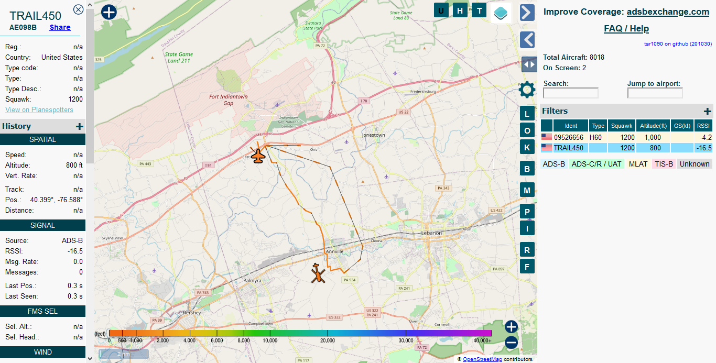Sort aircraft table by RSSI column
Image resolution: width=716 pixels, height=363 pixels.
coord(703,126)
